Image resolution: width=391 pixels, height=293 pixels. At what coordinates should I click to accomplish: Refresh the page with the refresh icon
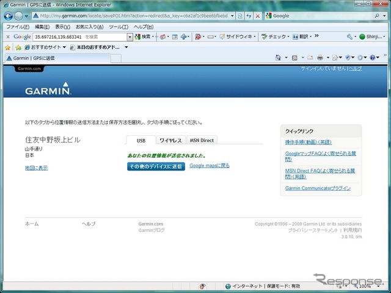[x=249, y=16]
